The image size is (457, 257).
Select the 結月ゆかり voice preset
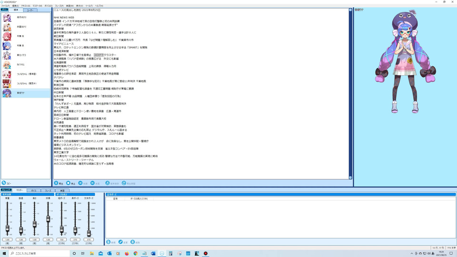(x=26, y=18)
